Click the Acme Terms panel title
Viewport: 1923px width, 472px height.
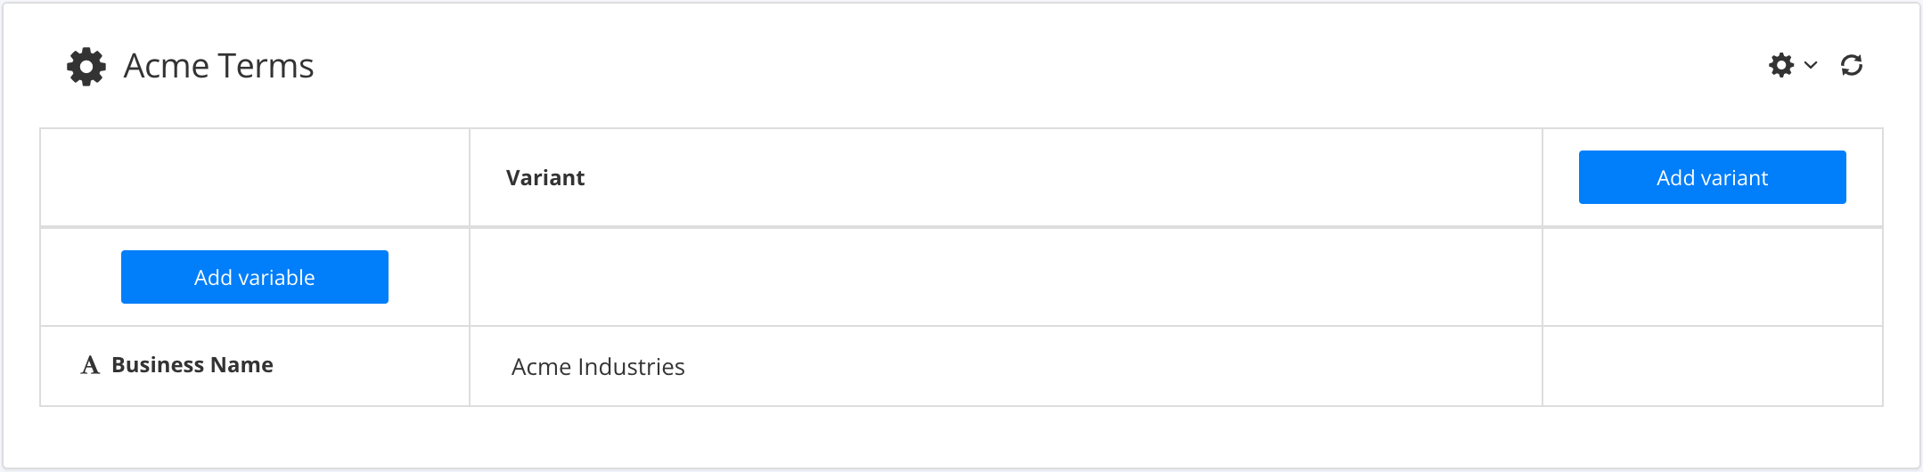218,66
